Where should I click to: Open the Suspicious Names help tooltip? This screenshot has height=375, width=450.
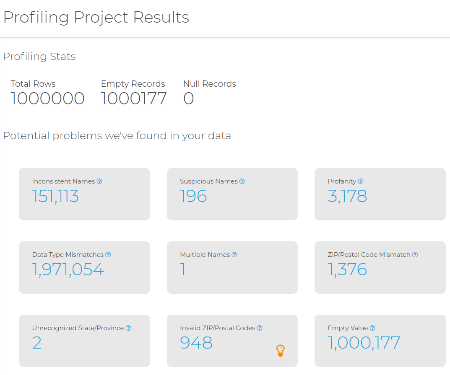tap(242, 181)
